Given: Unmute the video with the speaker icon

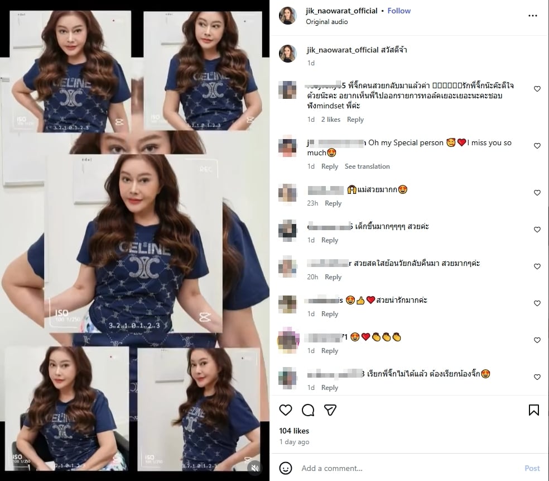Looking at the screenshot, I should click(x=254, y=468).
